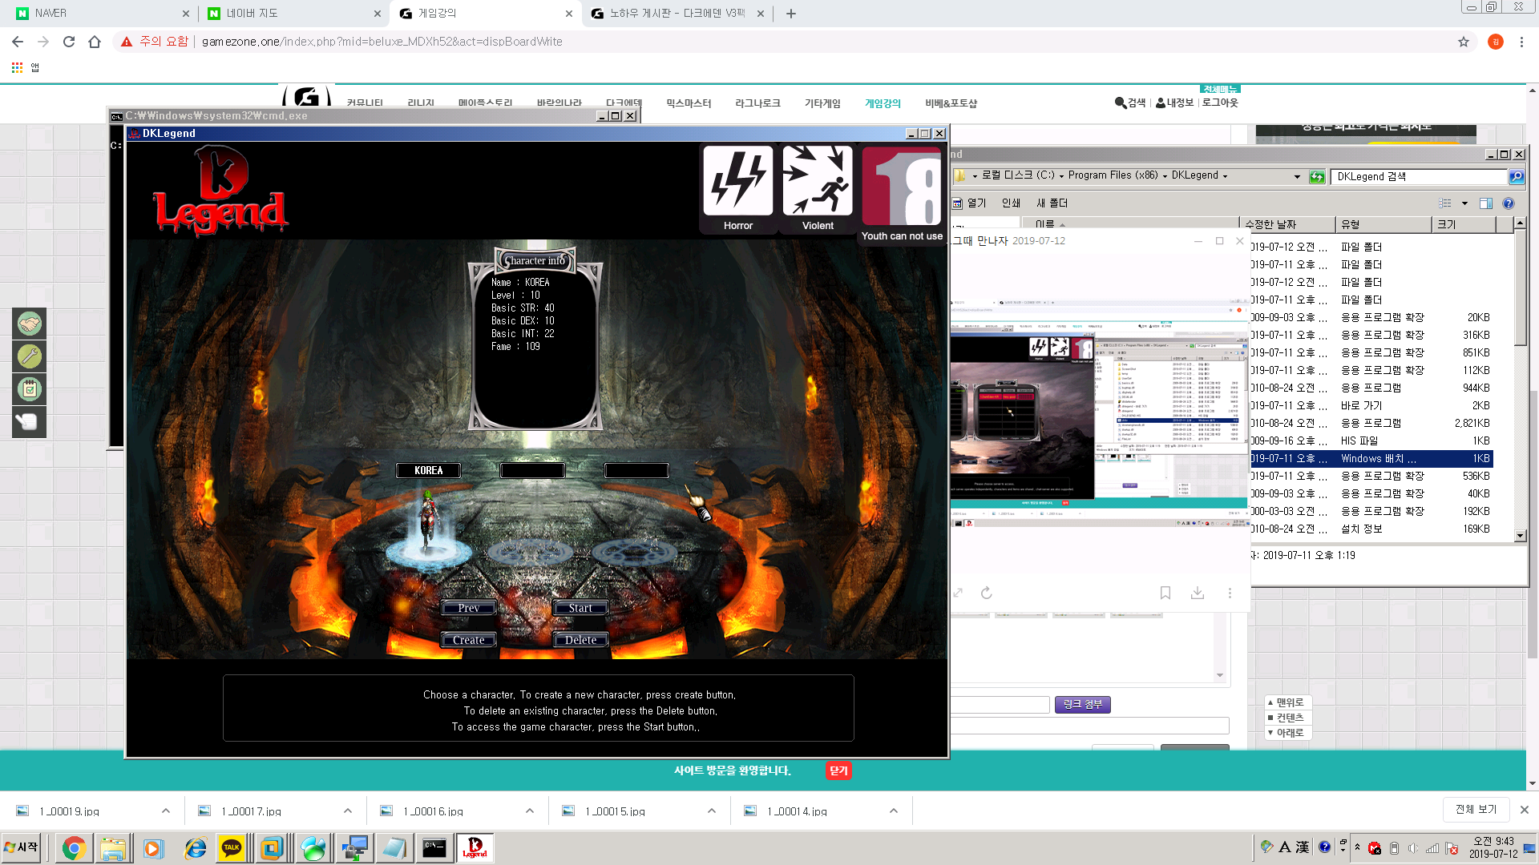Expand the Explorer address bar history dropdown
Image resolution: width=1539 pixels, height=865 pixels.
(x=1297, y=176)
